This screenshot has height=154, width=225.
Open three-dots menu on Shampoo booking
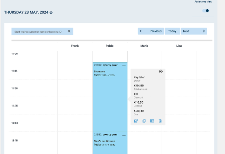coord(124,66)
